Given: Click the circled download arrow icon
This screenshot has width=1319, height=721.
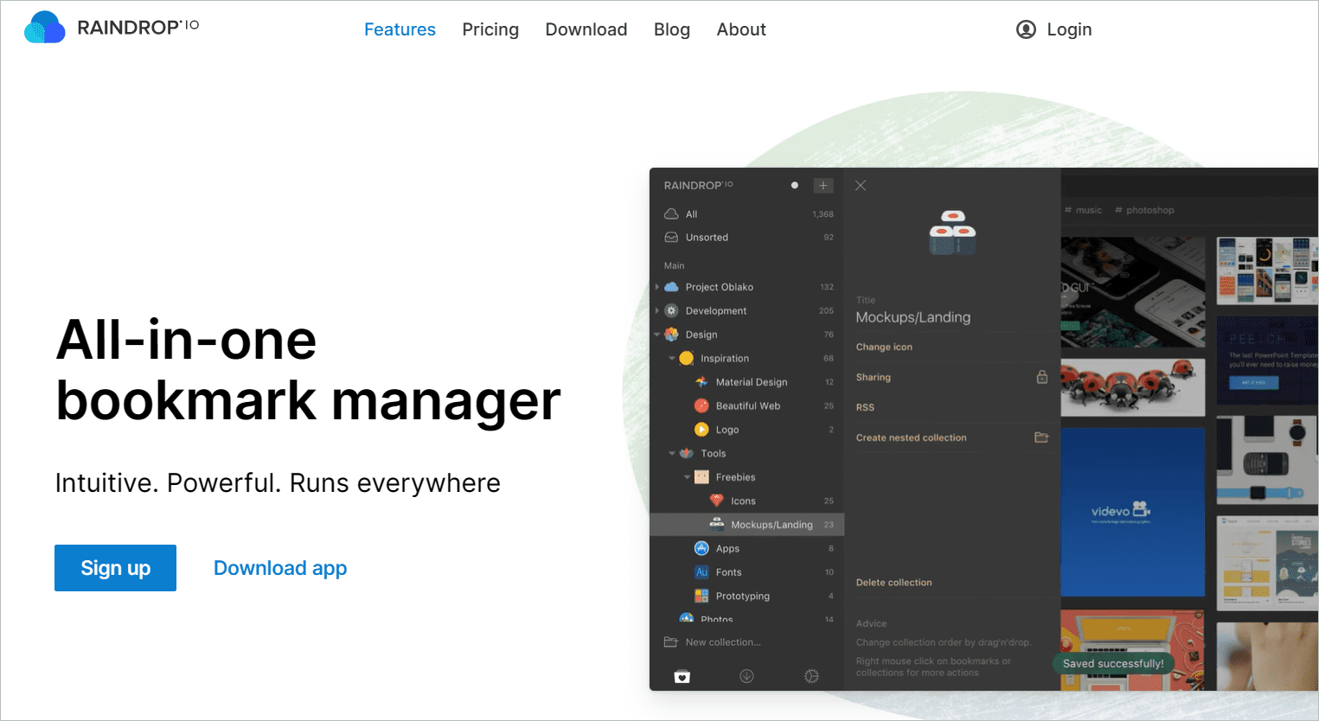Looking at the screenshot, I should (746, 676).
